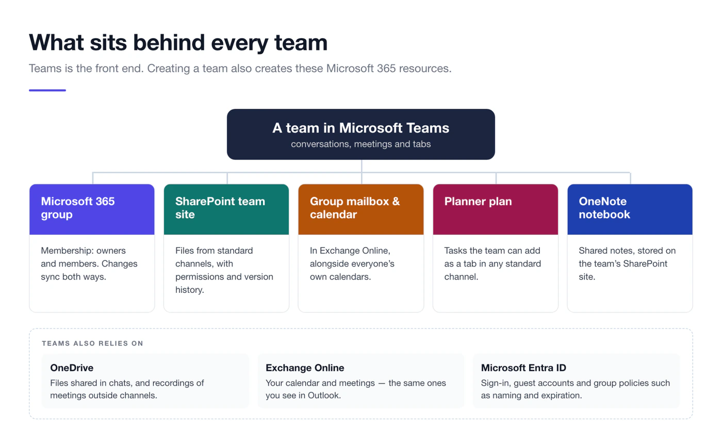Screen dimensions: 722x444
Task: Click 'Sign-in, guest accounts and group policies' text
Action: pyautogui.click(x=576, y=389)
